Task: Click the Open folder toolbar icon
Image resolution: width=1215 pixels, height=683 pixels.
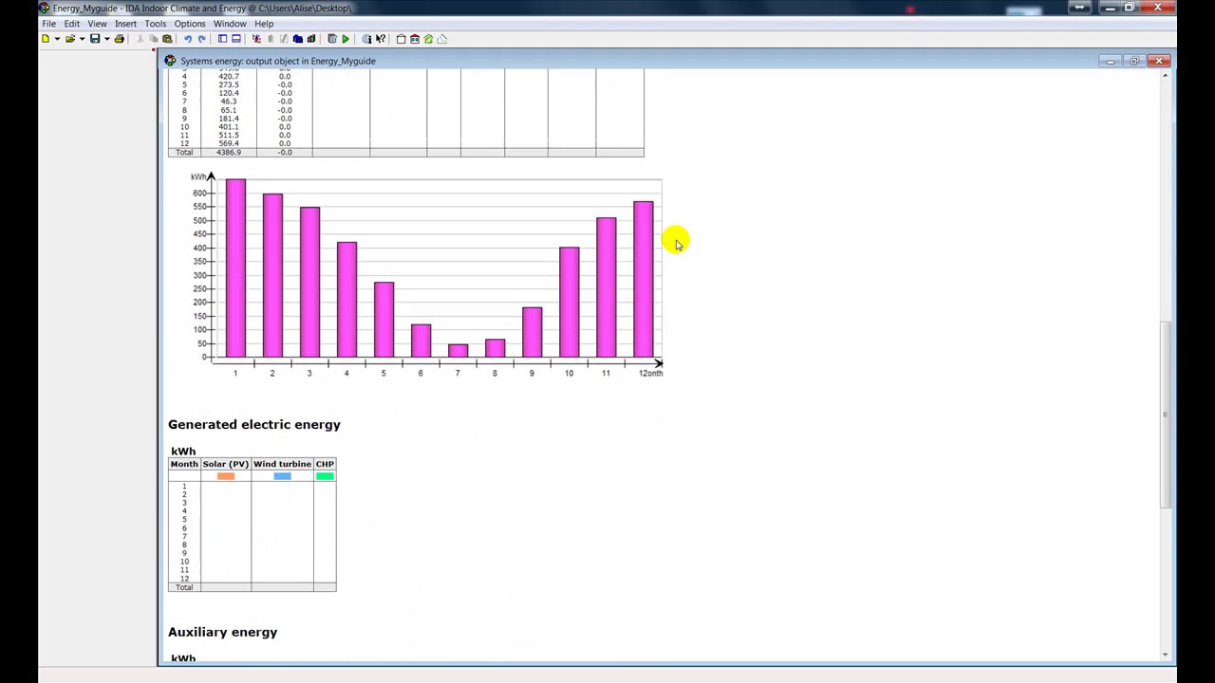Action: (x=70, y=39)
